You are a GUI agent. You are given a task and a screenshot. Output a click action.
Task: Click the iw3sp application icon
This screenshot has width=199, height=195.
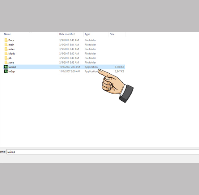click(x=6, y=71)
